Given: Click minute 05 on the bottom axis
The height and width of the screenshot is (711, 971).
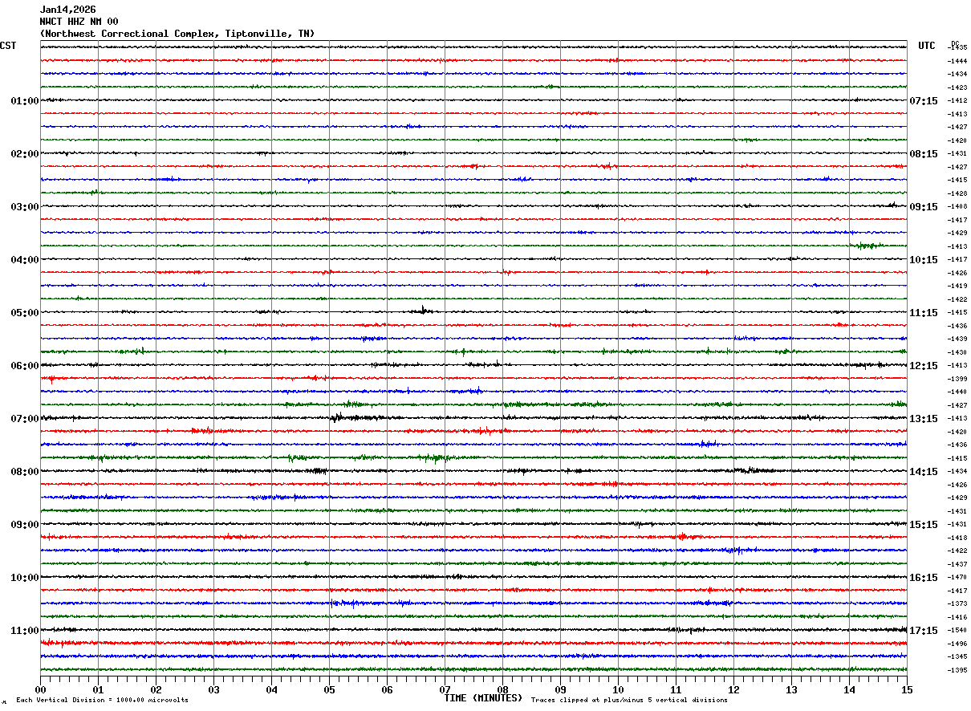Looking at the screenshot, I should (x=329, y=689).
